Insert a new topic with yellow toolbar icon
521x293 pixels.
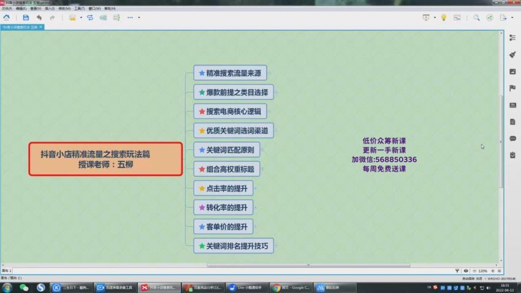[x=72, y=18]
